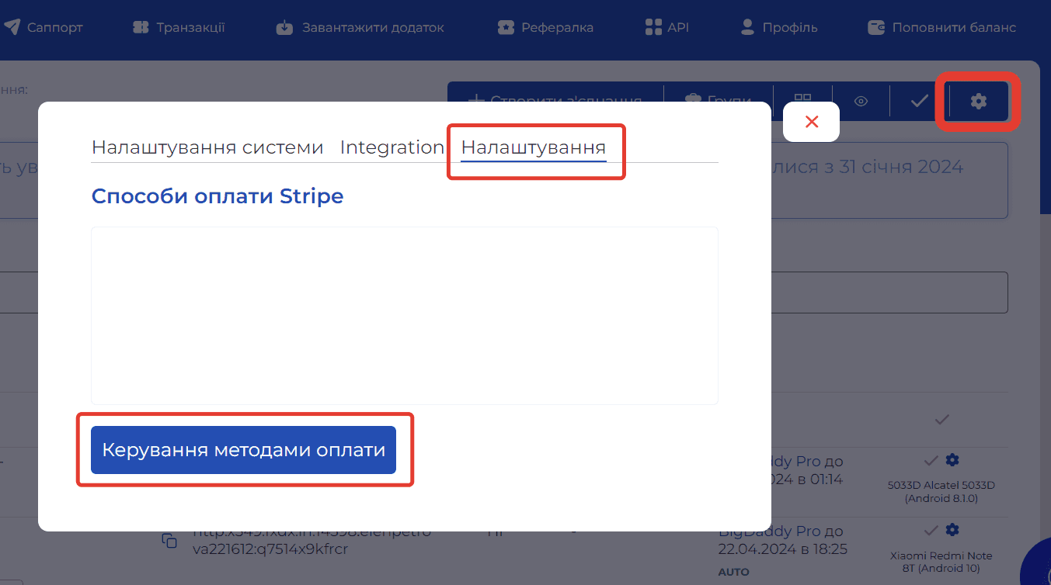
Task: Open gear settings for Alcatel 5033D row
Action: (x=952, y=459)
